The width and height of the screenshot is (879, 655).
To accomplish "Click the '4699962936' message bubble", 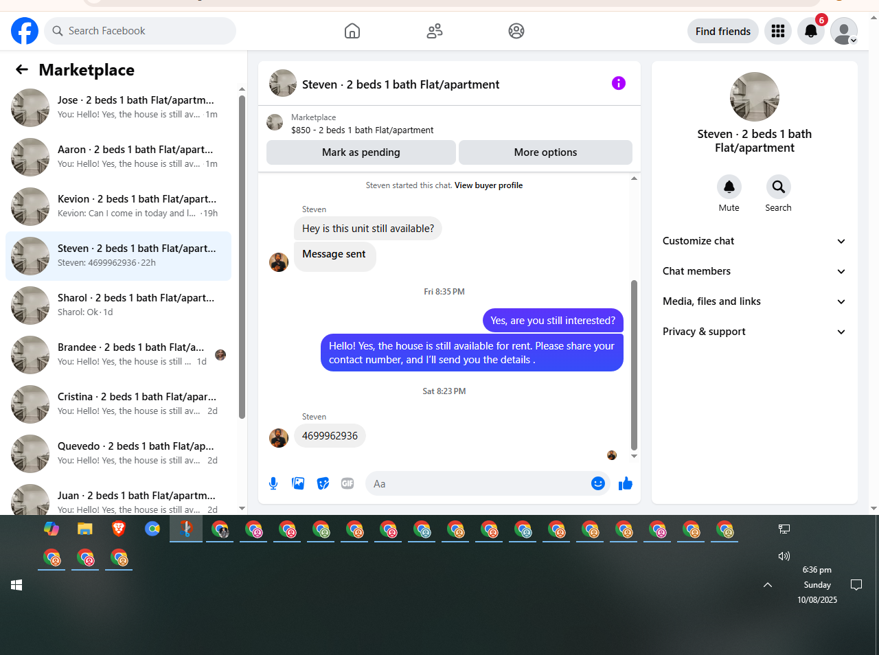I will click(x=330, y=436).
